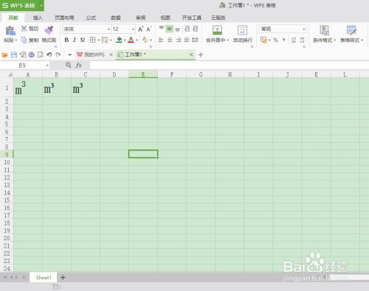Click the fill color bucket icon
Viewport: 369px width, 291px height.
pyautogui.click(x=119, y=40)
